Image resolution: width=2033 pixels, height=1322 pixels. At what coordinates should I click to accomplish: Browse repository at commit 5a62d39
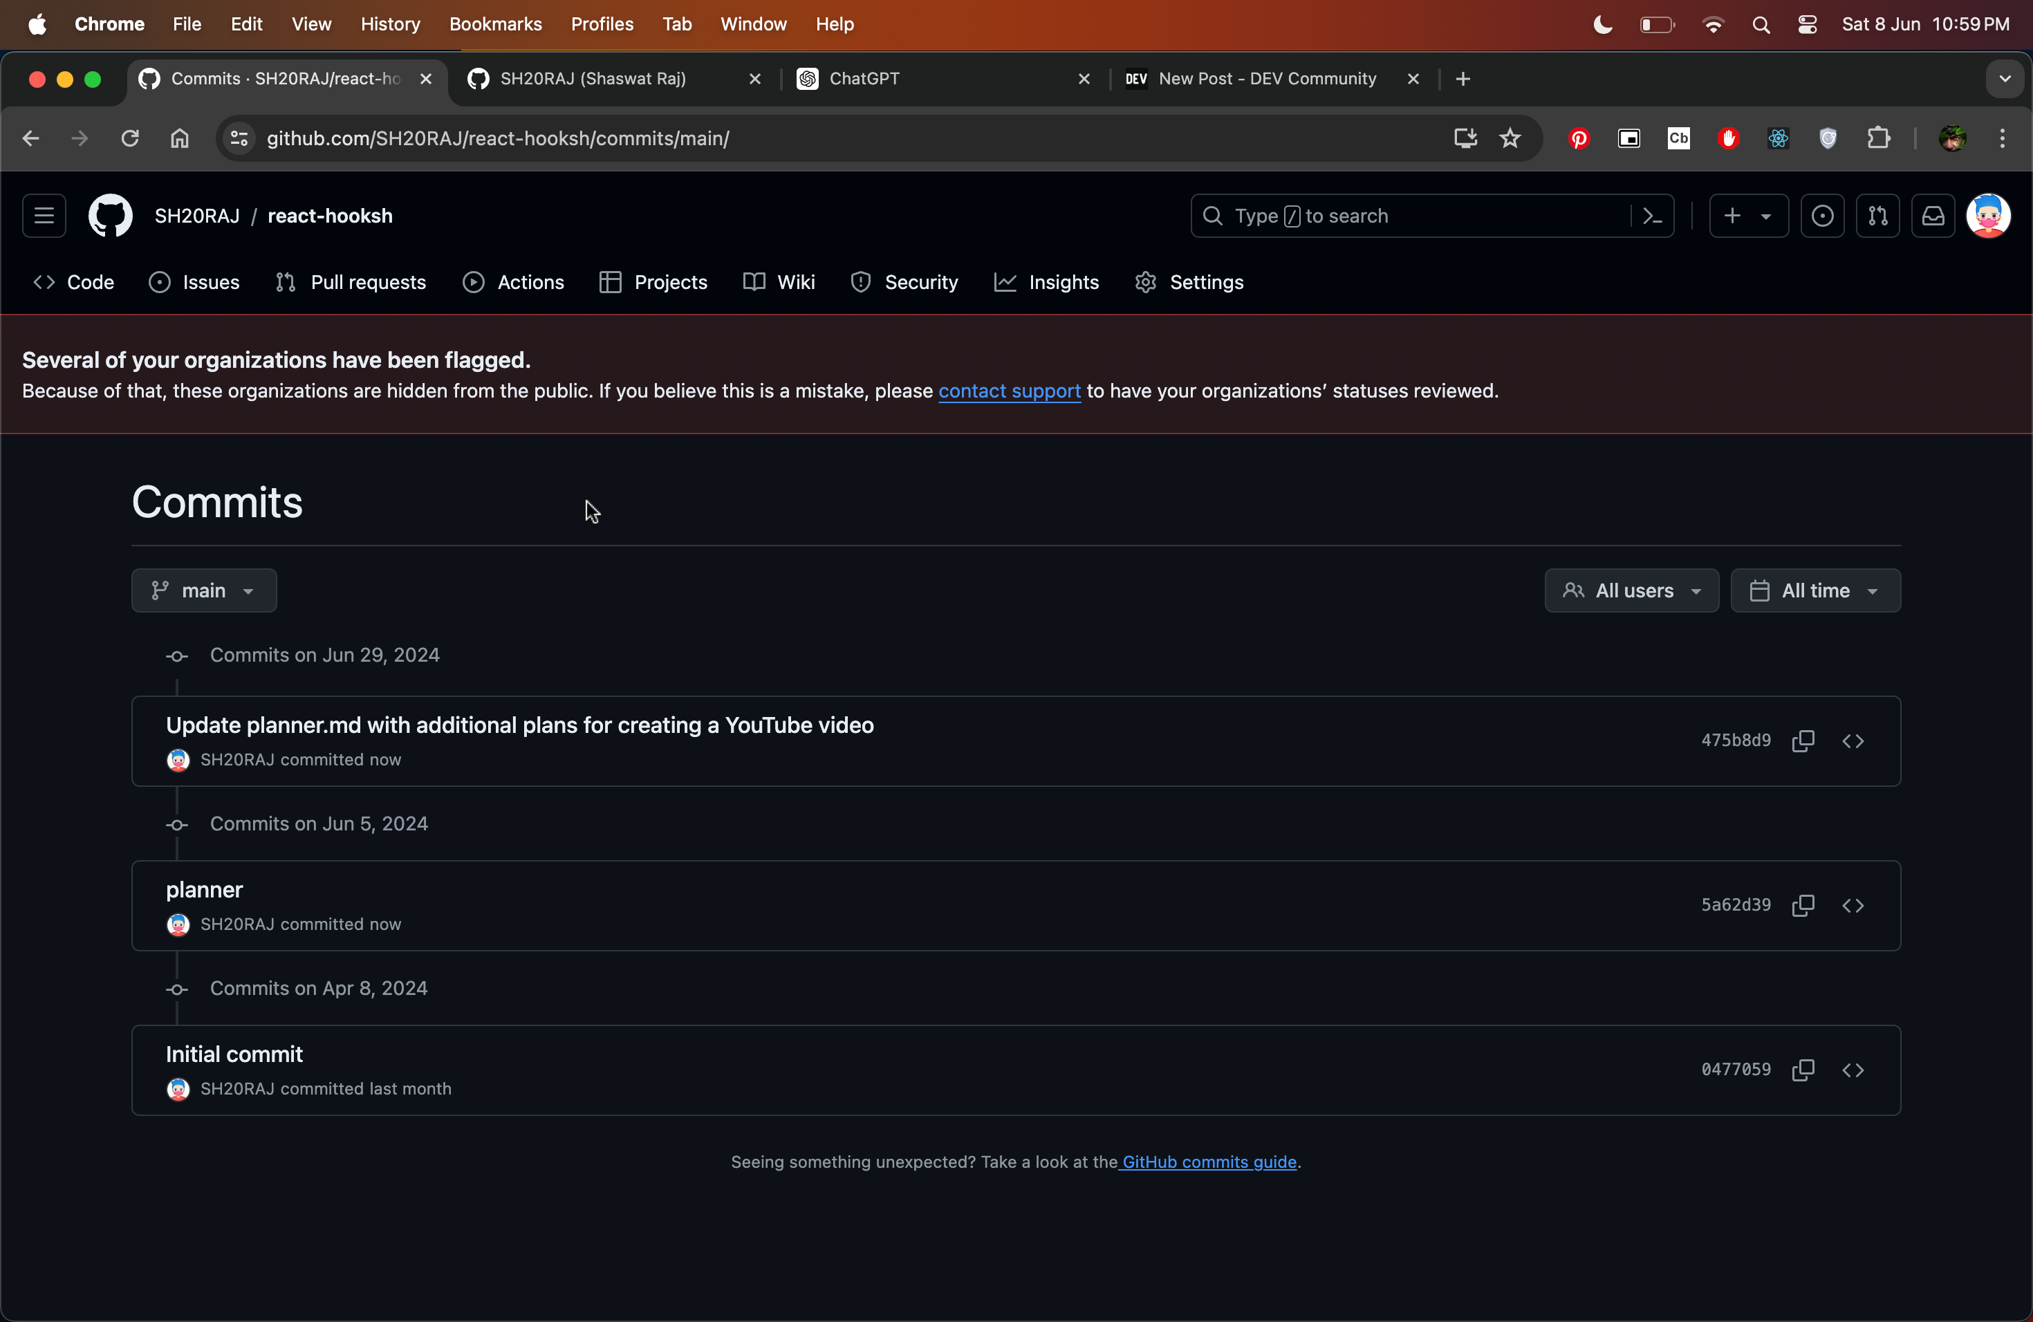(x=1852, y=905)
